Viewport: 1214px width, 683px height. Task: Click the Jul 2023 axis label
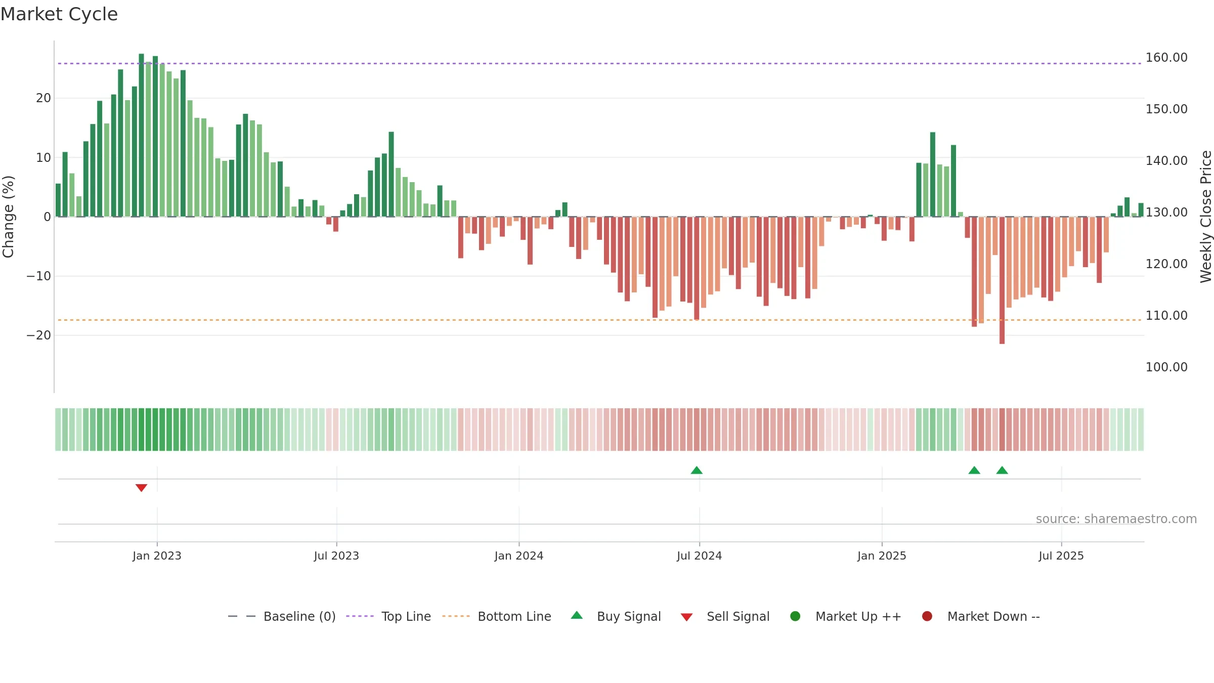(336, 556)
